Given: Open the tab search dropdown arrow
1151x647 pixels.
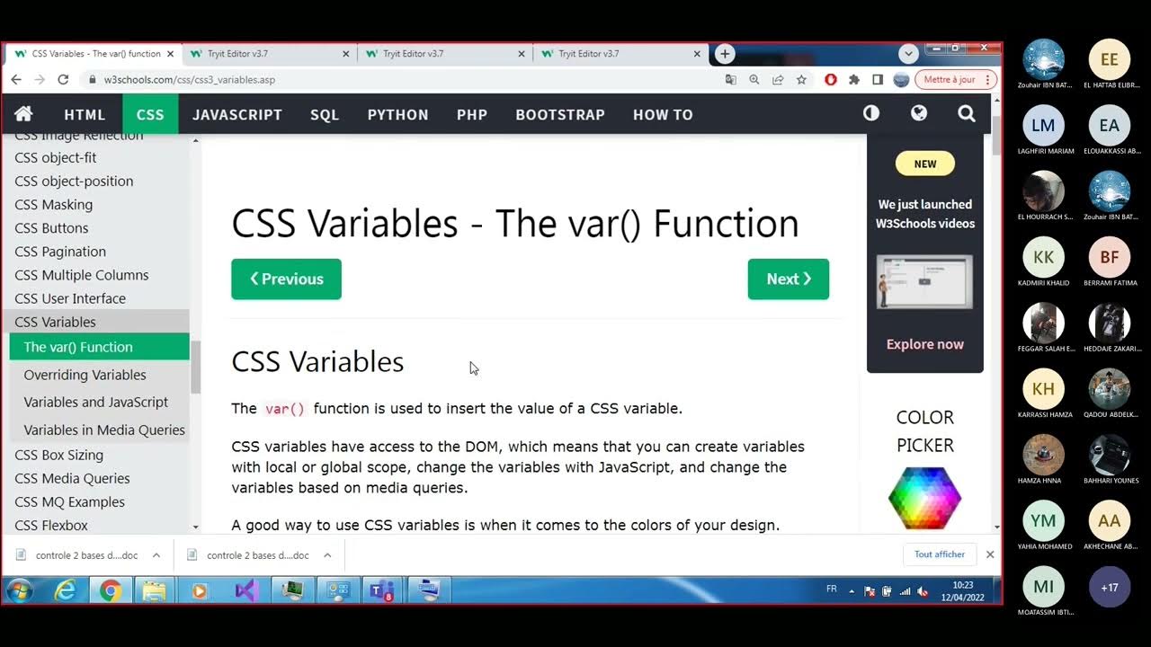Looking at the screenshot, I should pyautogui.click(x=908, y=54).
